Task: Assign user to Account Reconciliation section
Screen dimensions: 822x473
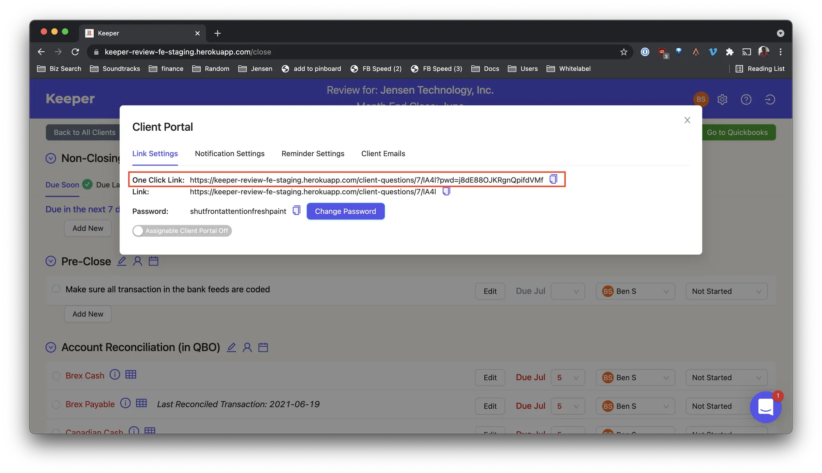Action: point(247,347)
